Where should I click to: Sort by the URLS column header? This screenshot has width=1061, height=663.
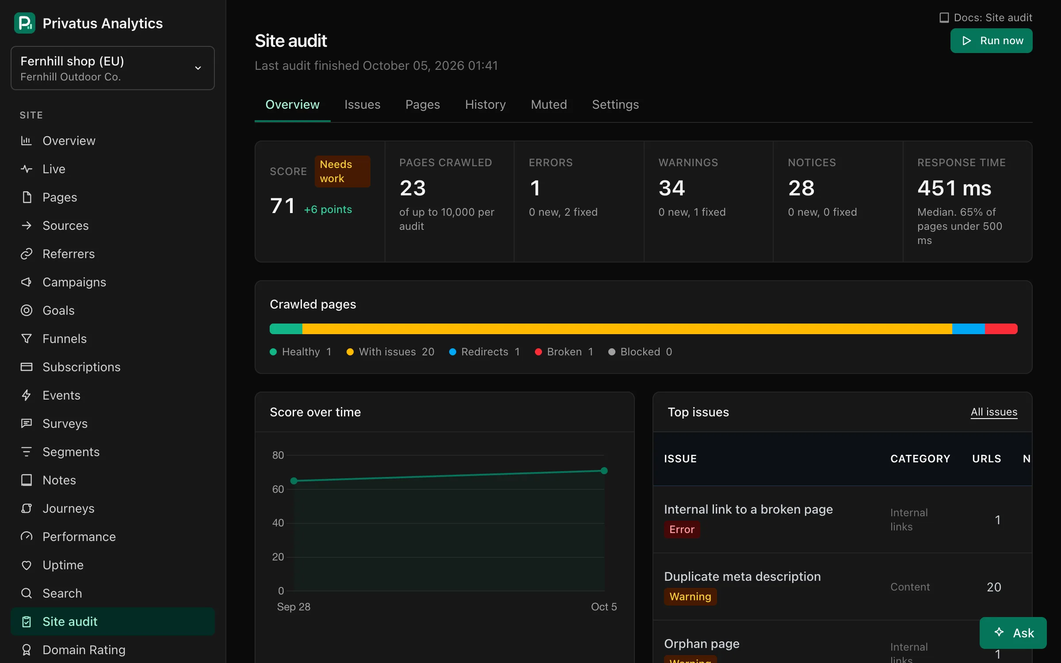987,459
